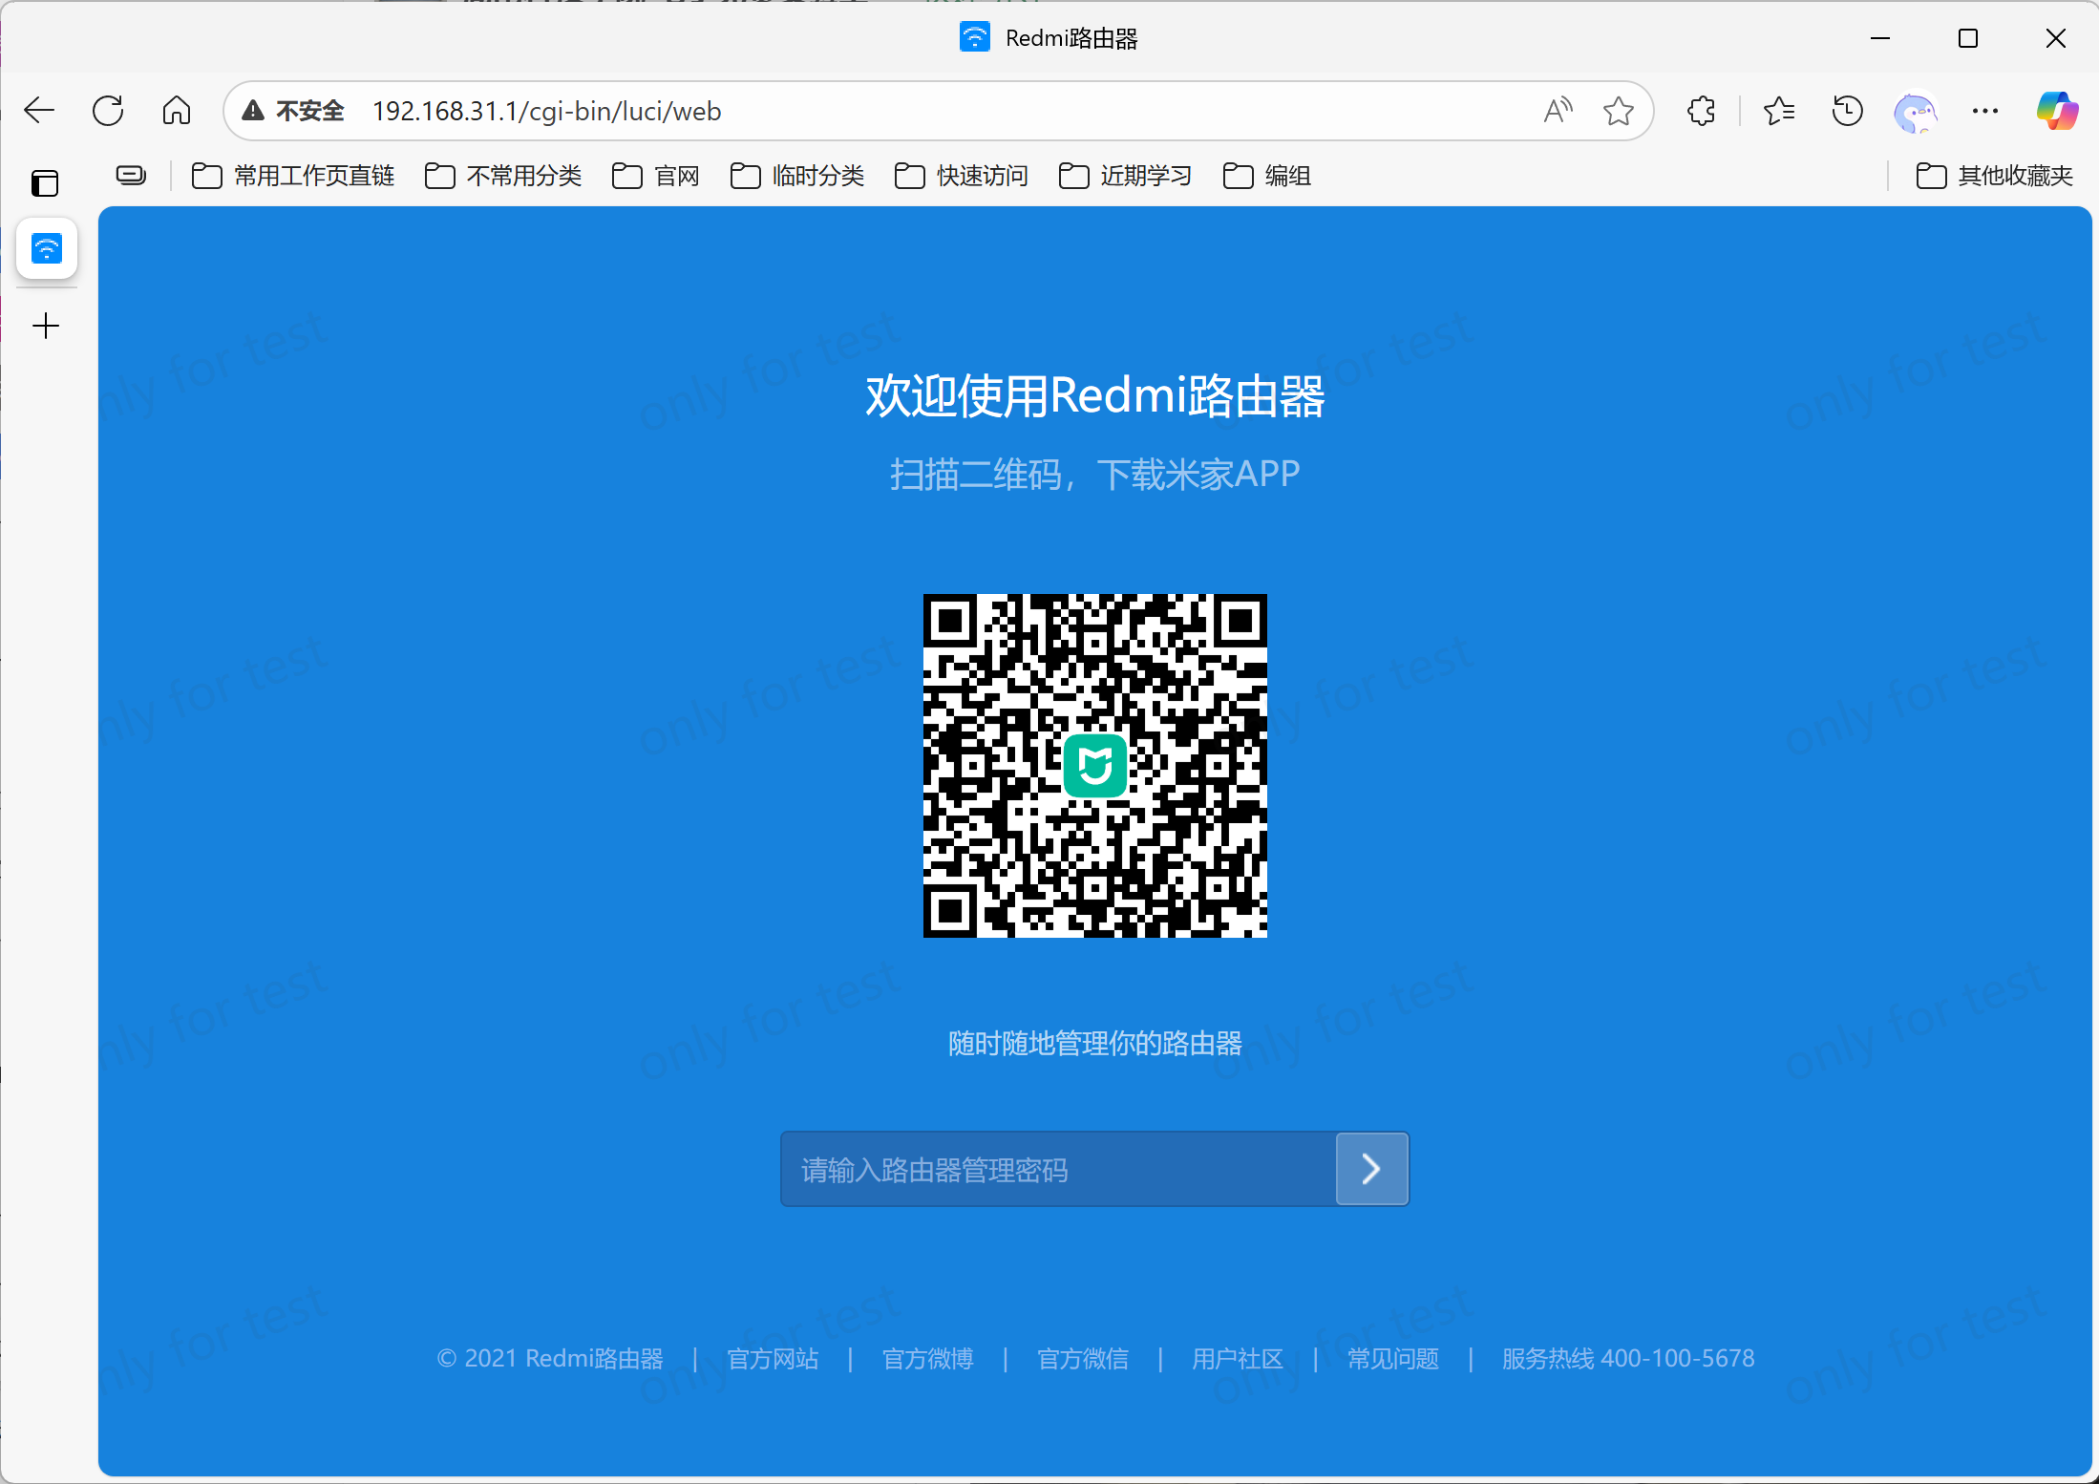The image size is (2099, 1484).
Task: Click the browser back arrow
Action: pyautogui.click(x=39, y=111)
